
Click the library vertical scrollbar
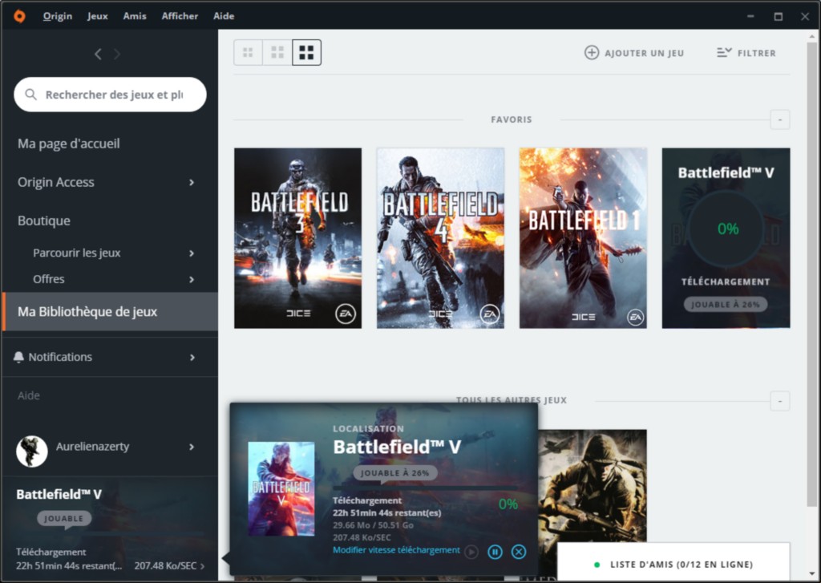[812, 275]
